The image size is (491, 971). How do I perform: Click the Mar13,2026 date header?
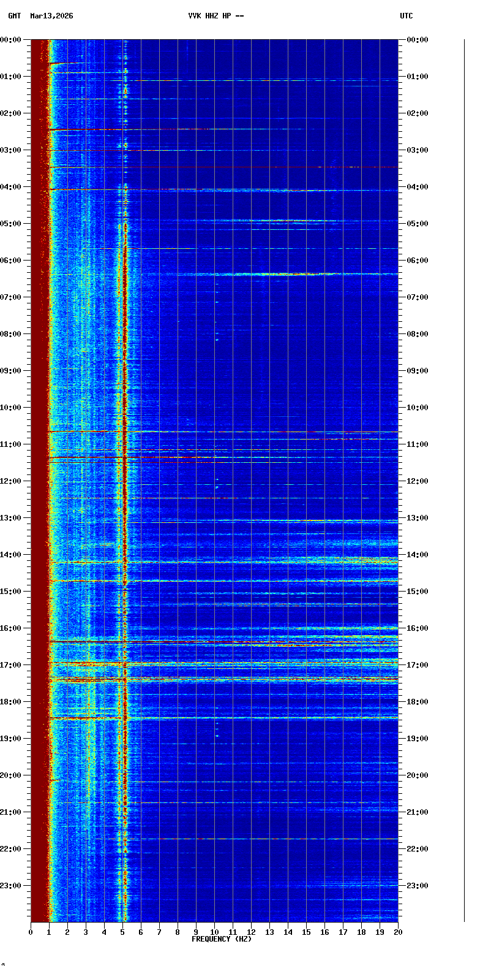coord(51,16)
